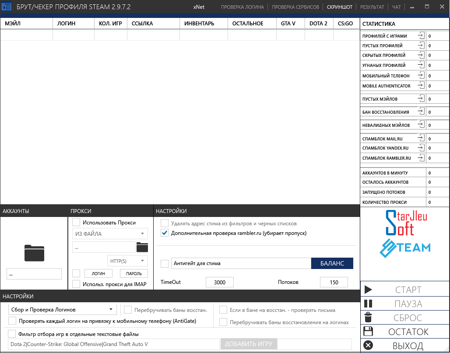Click the ССЫЛКА column header
The height and width of the screenshot is (353, 450).
point(153,24)
